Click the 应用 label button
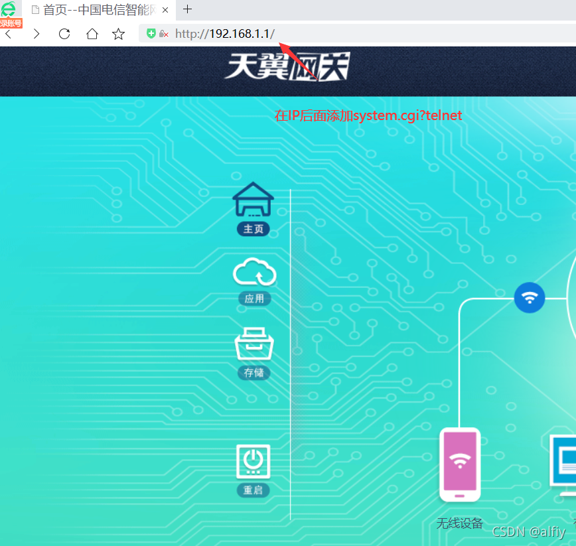576x546 pixels. click(x=254, y=299)
